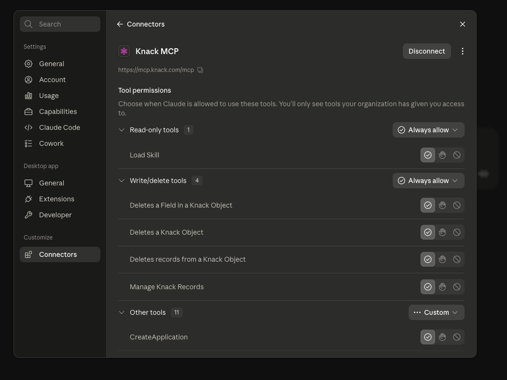This screenshot has width=507, height=380.
Task: Always allow Deletes records from a Knack Object
Action: (x=428, y=259)
